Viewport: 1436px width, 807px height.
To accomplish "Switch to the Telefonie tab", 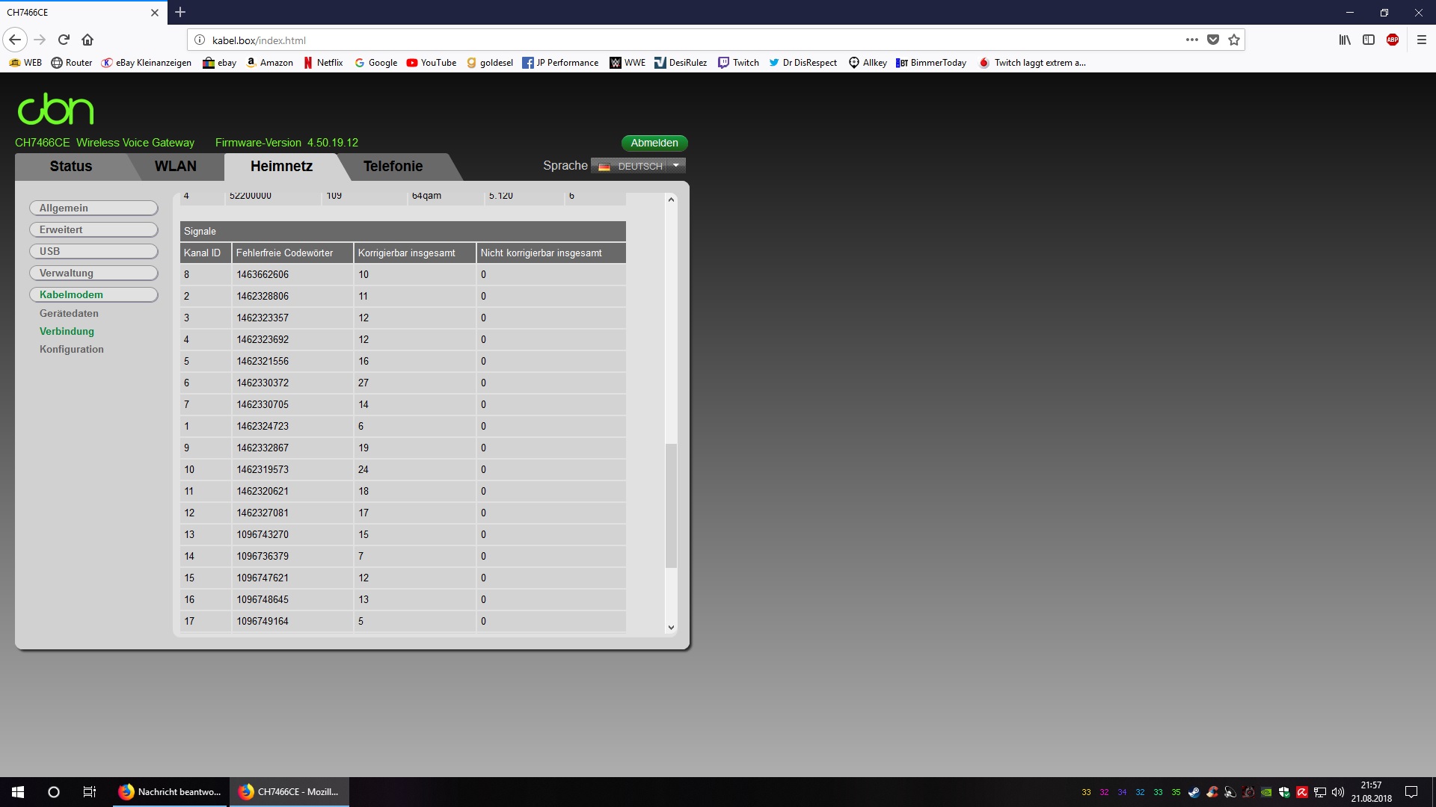I will coord(393,166).
